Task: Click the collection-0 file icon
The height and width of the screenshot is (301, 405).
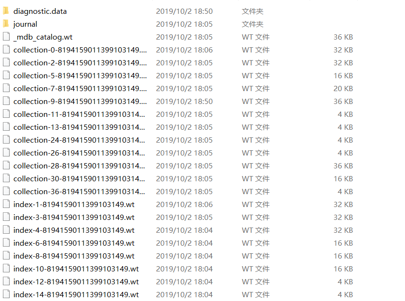Action: click(x=6, y=50)
